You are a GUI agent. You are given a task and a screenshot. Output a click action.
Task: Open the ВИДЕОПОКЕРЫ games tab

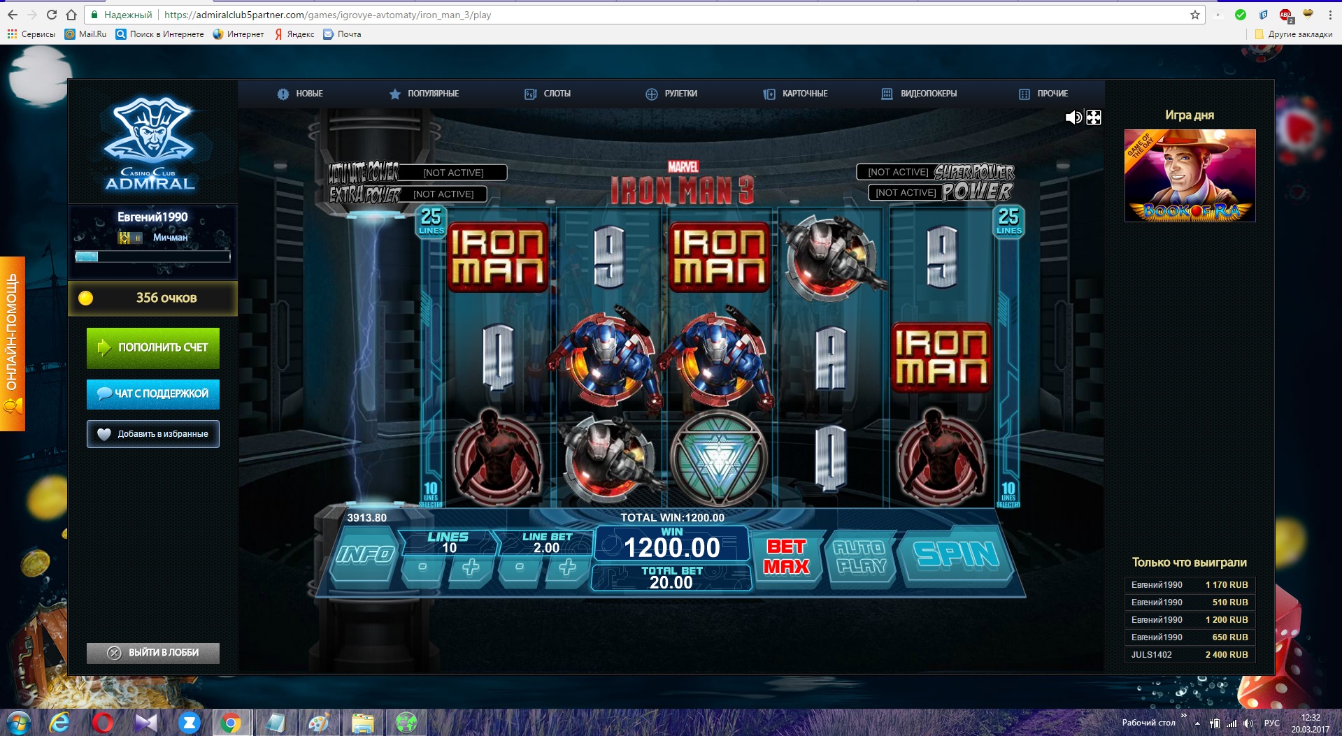[x=919, y=94]
